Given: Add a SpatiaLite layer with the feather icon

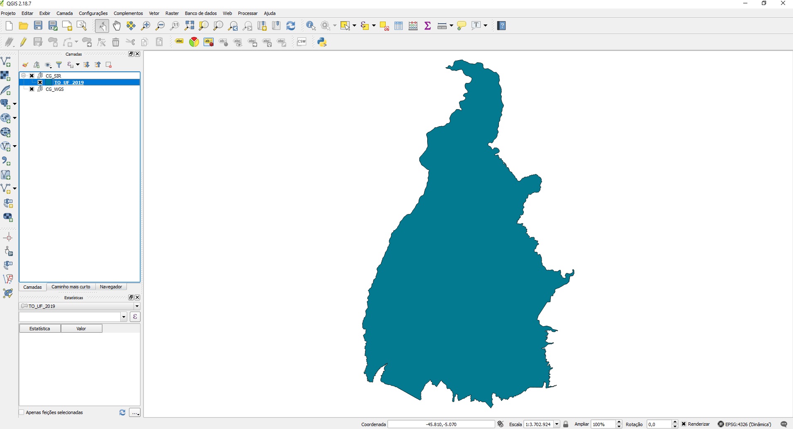Looking at the screenshot, I should click(6, 90).
